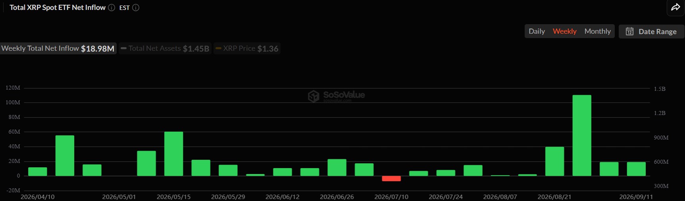
Task: Click the chart title Total XRP Spot ETF Net Inflow
Action: pos(58,8)
